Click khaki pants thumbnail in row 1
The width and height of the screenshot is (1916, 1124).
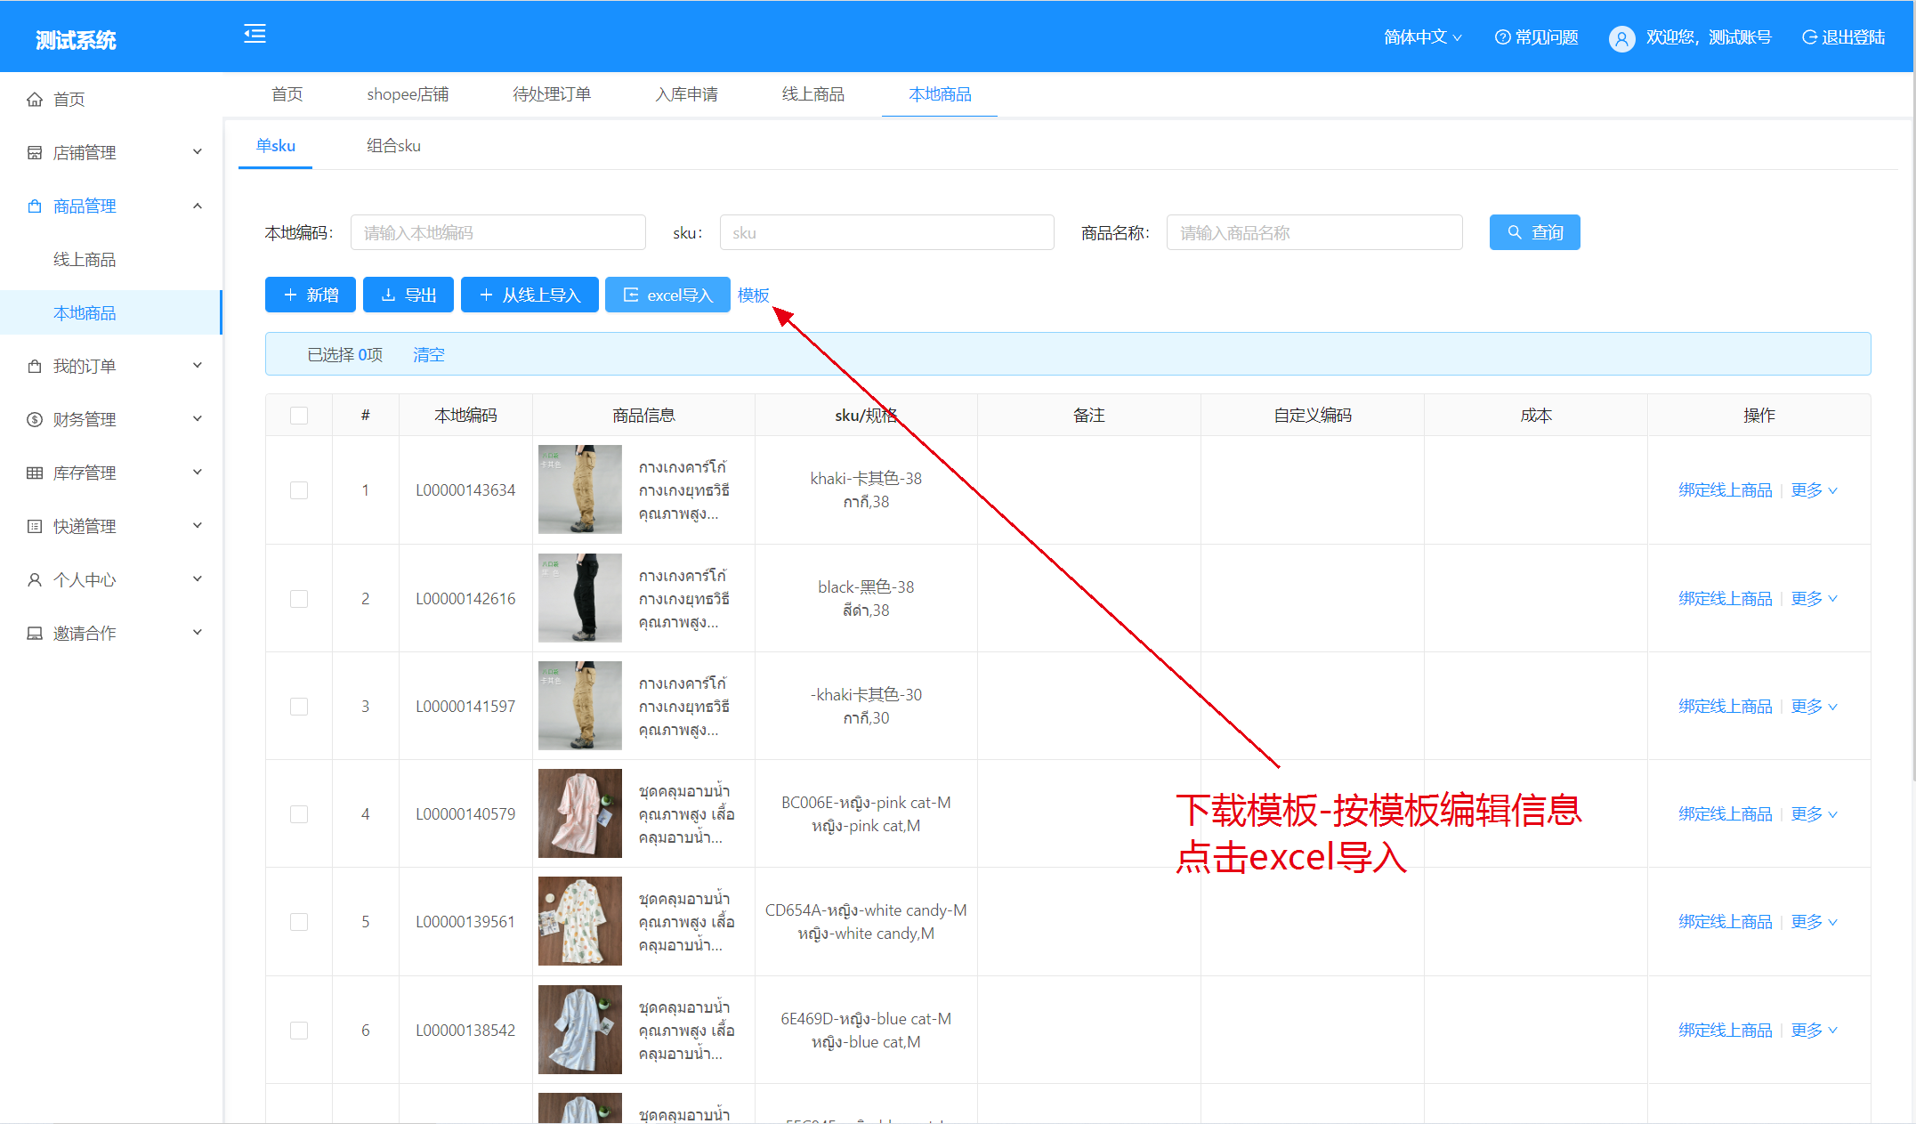pos(580,489)
